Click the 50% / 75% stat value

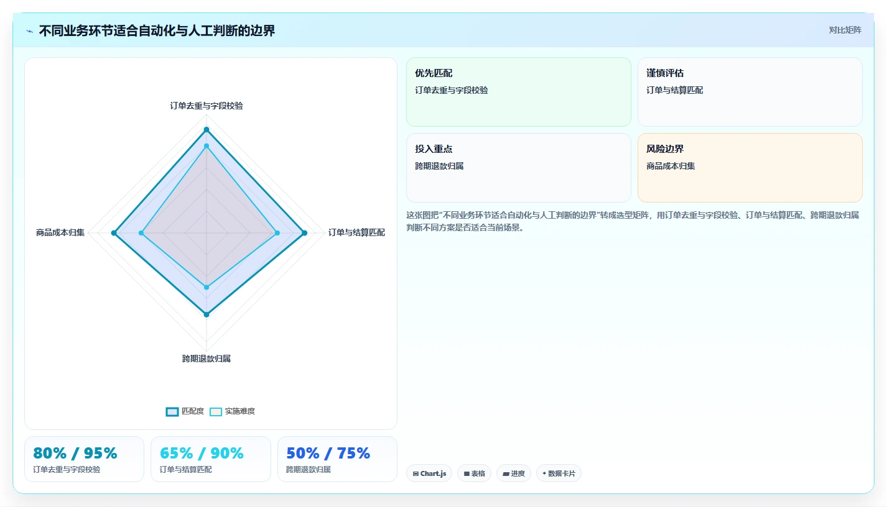click(328, 454)
